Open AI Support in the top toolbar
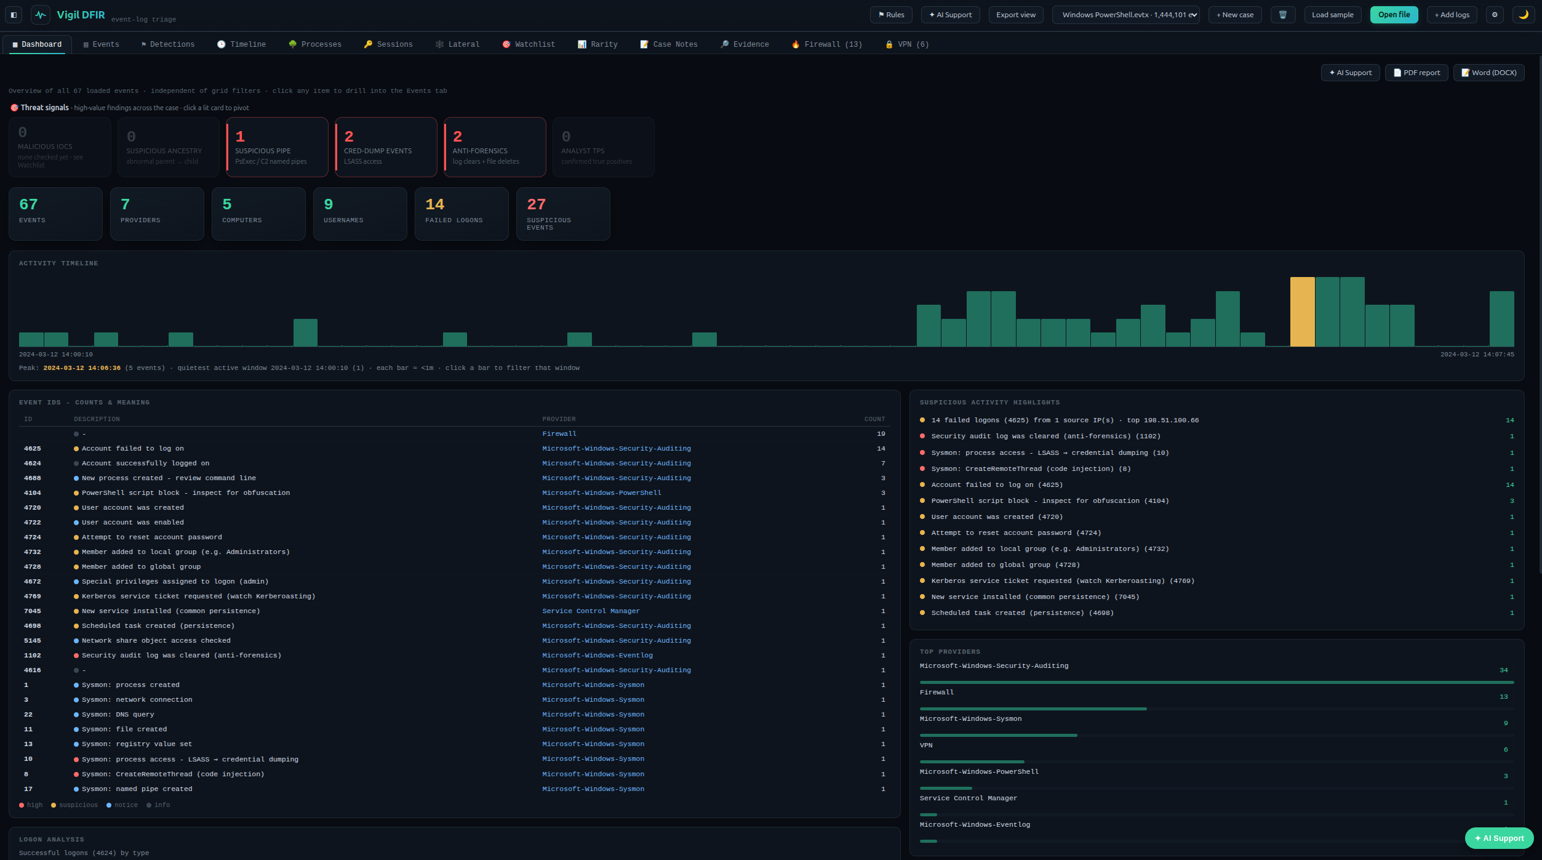Viewport: 1542px width, 860px height. tap(951, 15)
